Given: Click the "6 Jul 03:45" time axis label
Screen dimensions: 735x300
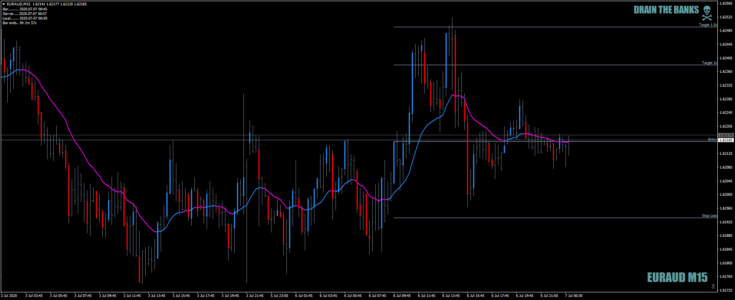Looking at the screenshot, I should coord(329,296).
